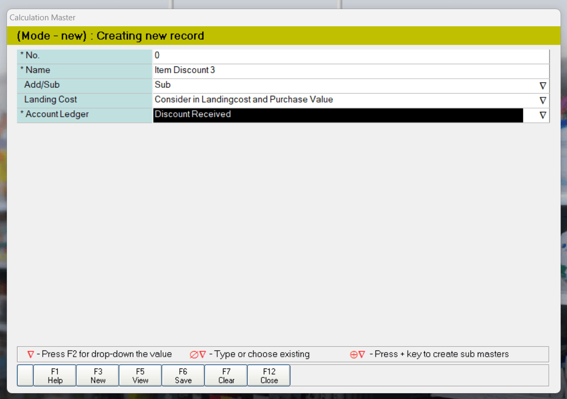Viewport: 567px width, 399px height.
Task: Click the 'Calculation Master' window title
Action: click(x=42, y=17)
